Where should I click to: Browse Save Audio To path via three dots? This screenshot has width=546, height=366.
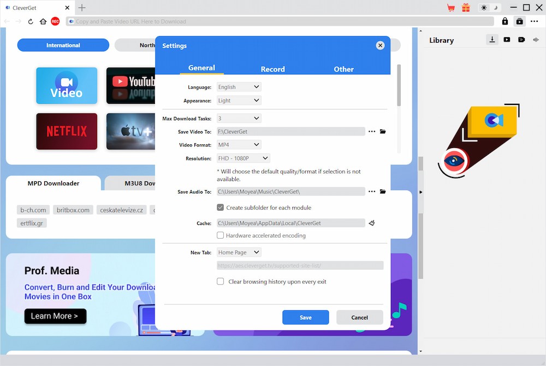[372, 192]
